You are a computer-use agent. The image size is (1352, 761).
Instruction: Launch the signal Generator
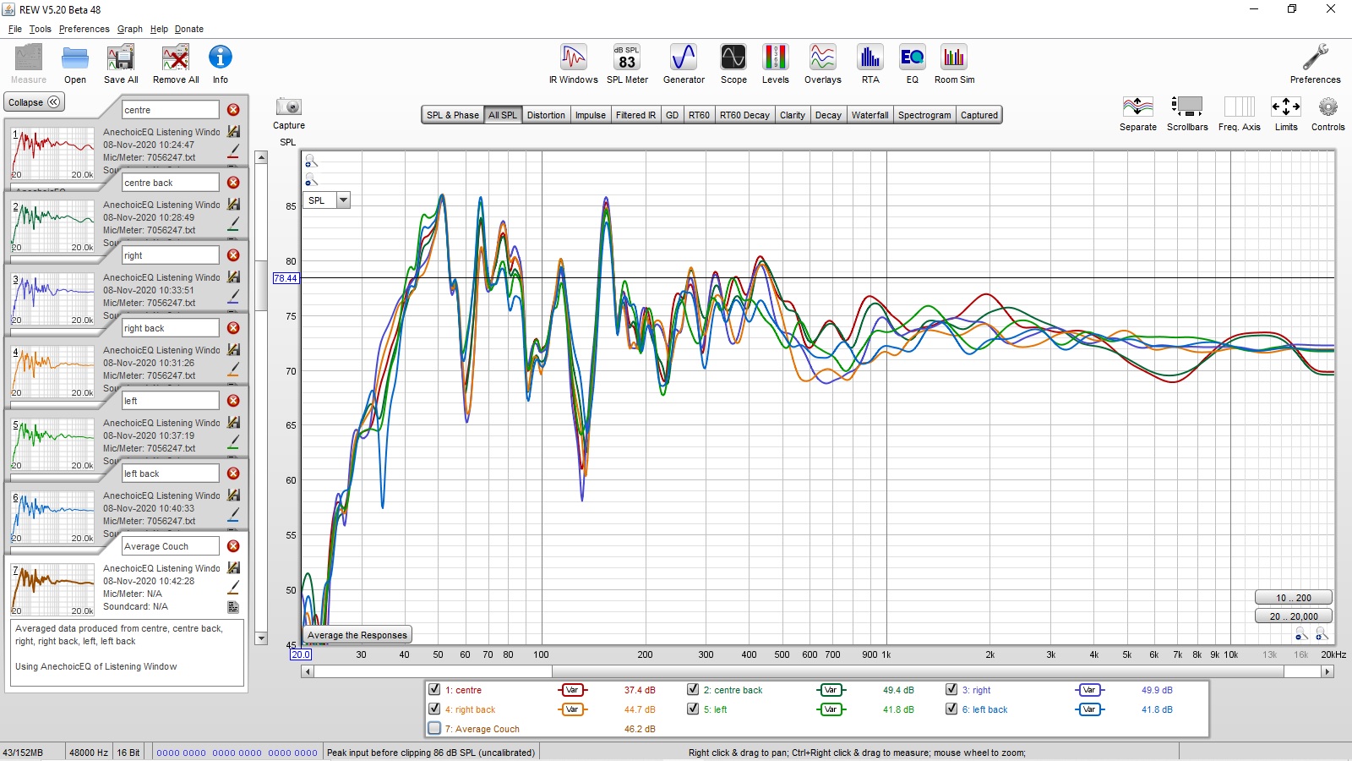pyautogui.click(x=684, y=64)
